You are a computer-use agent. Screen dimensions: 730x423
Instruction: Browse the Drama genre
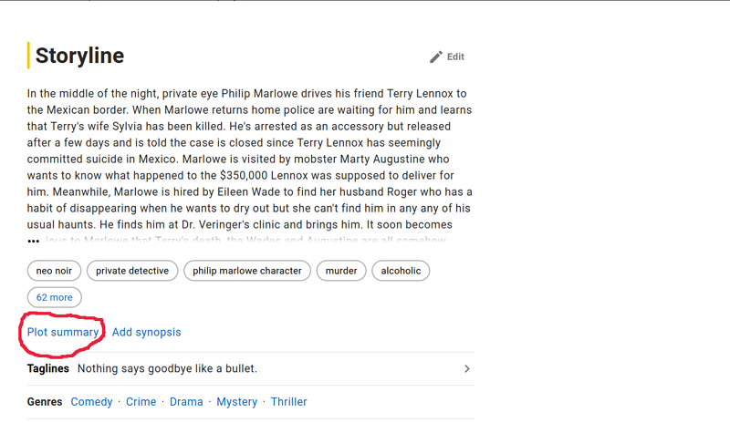click(x=186, y=402)
